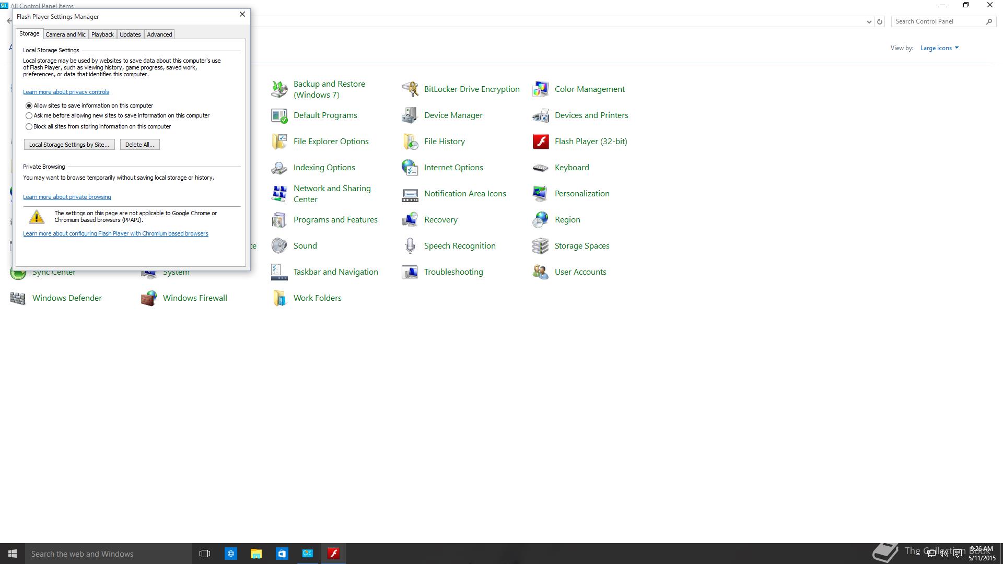Open Backup and Restore (Windows 7) icon
This screenshot has height=564, width=1003.
point(279,89)
